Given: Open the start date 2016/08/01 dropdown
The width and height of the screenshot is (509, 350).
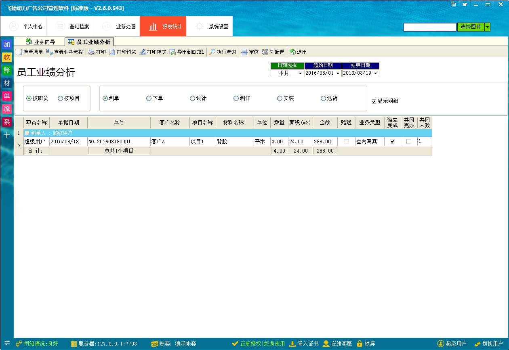Looking at the screenshot, I should (x=338, y=73).
